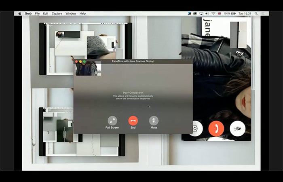Mute microphone in FaceTime window
The height and width of the screenshot is (182, 283).
point(154,121)
